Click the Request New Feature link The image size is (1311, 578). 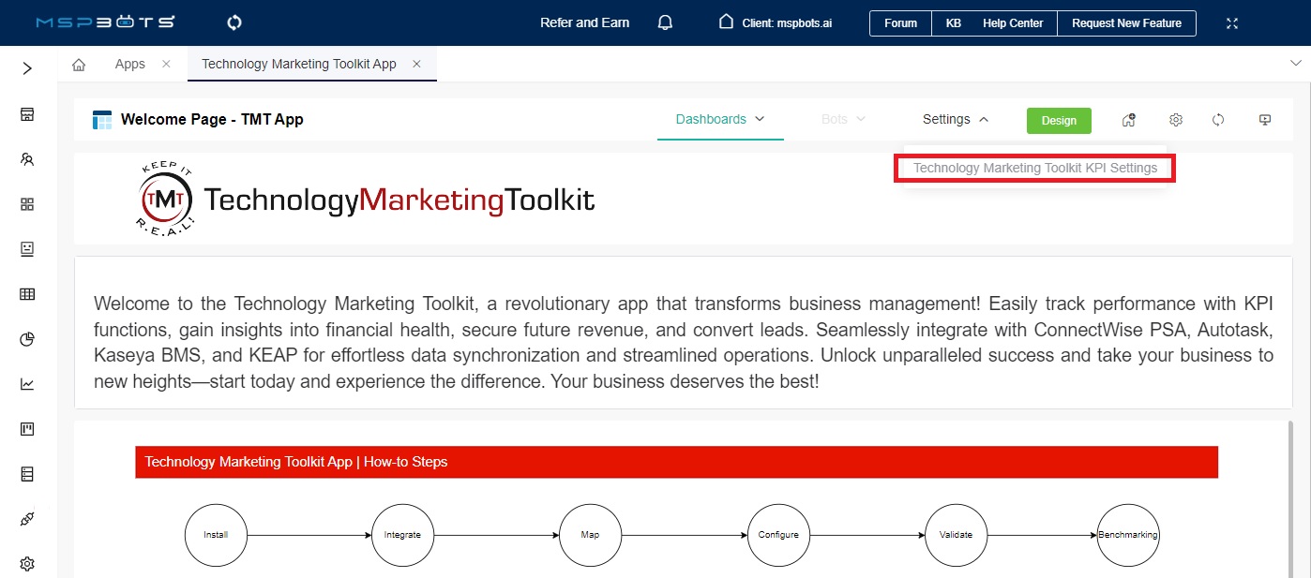point(1126,22)
